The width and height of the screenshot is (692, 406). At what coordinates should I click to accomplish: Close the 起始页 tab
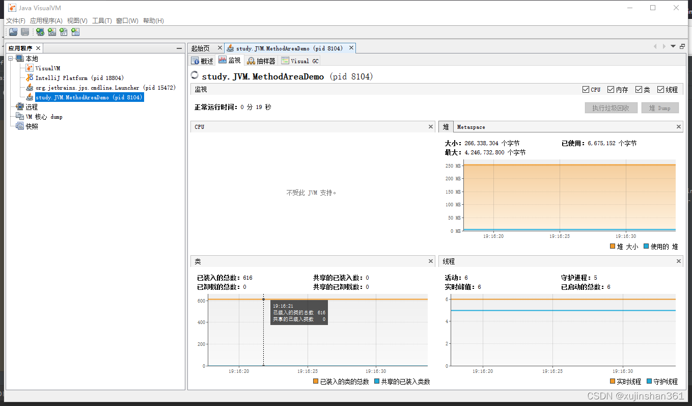pos(220,48)
